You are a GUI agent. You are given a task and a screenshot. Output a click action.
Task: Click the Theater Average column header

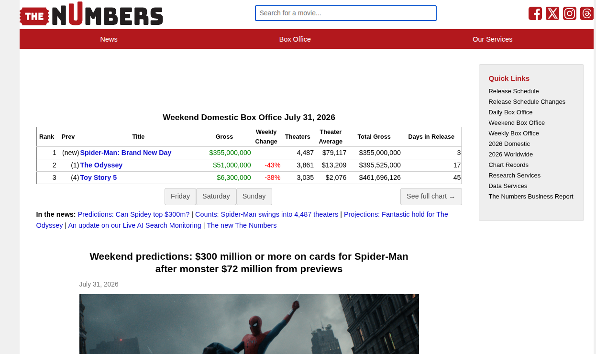331,137
